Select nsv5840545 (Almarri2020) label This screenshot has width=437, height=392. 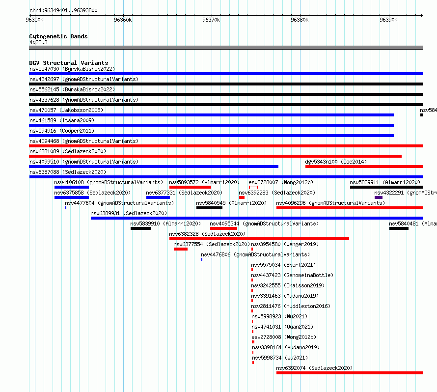(x=231, y=203)
